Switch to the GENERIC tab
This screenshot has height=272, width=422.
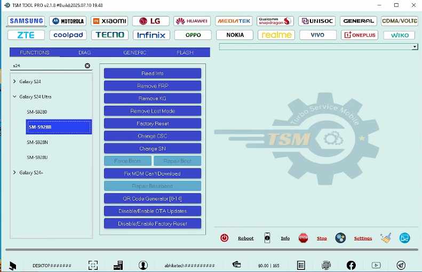click(x=134, y=52)
